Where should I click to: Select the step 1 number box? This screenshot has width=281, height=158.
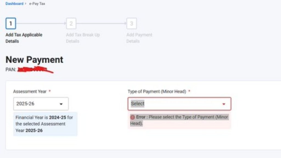tap(11, 24)
